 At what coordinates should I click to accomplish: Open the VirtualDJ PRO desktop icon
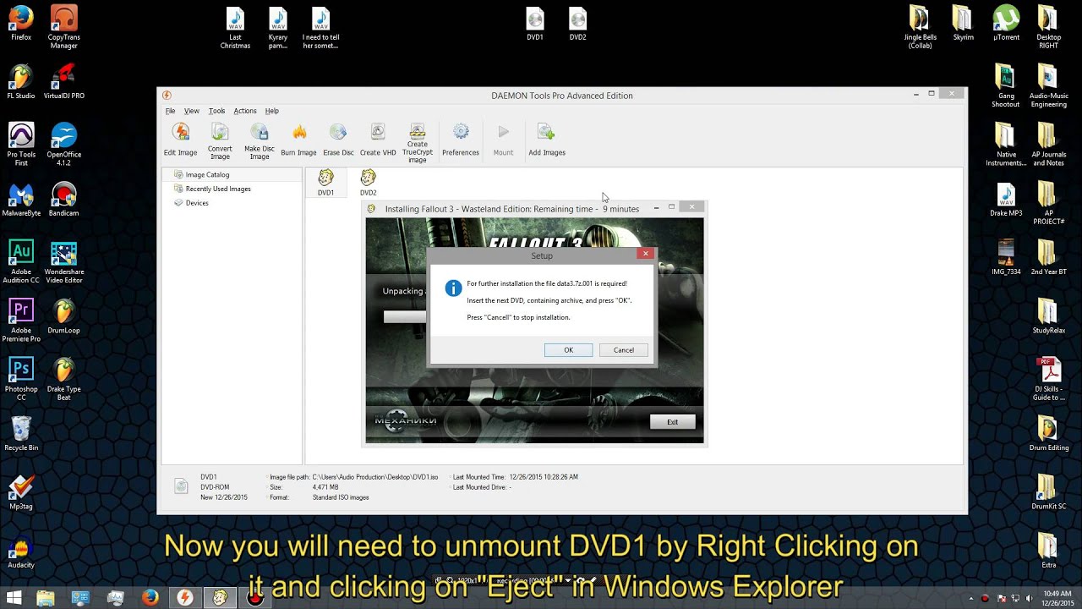(63, 82)
